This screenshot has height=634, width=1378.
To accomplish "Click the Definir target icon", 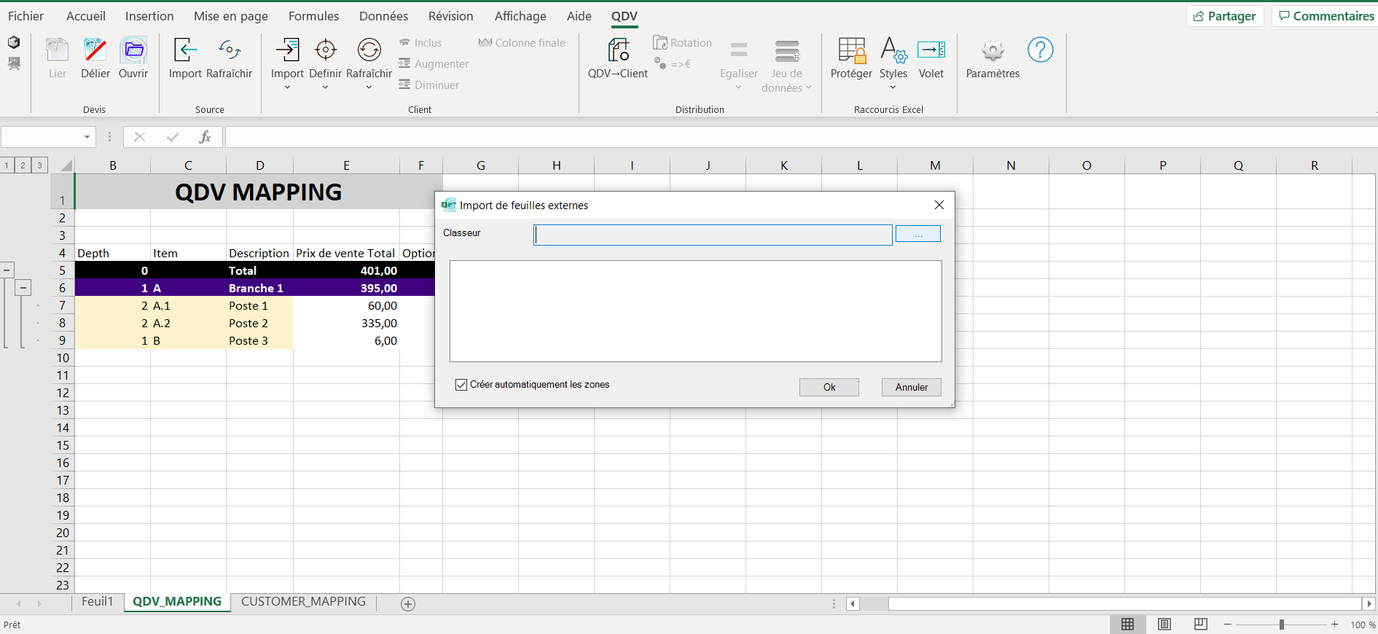I will [325, 50].
